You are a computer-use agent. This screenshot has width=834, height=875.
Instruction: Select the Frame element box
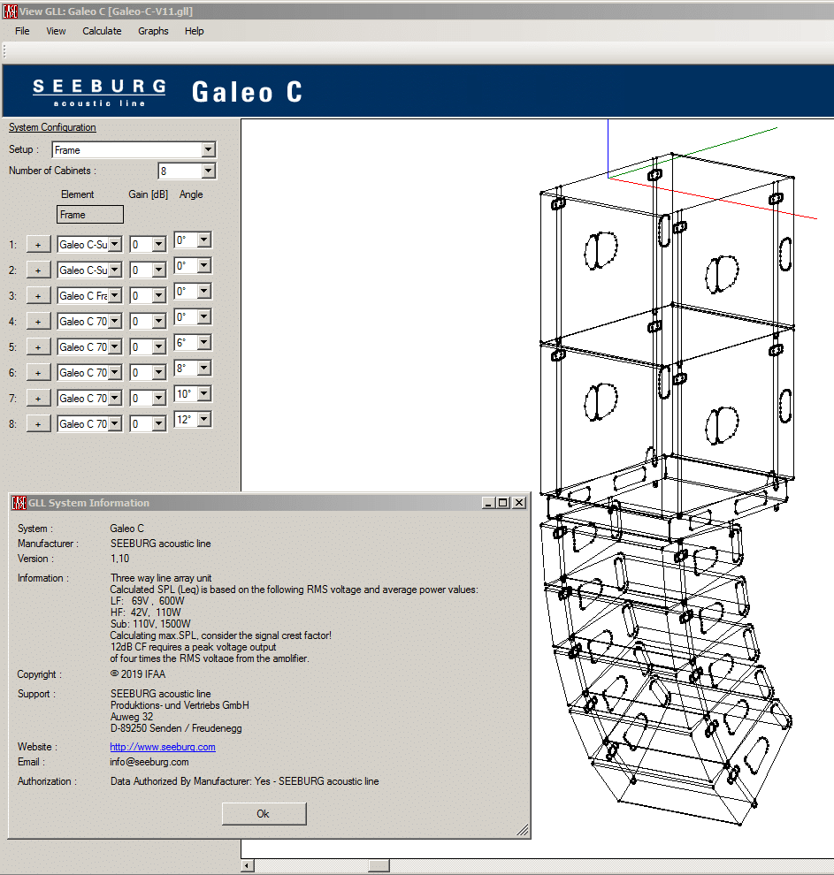click(x=90, y=215)
